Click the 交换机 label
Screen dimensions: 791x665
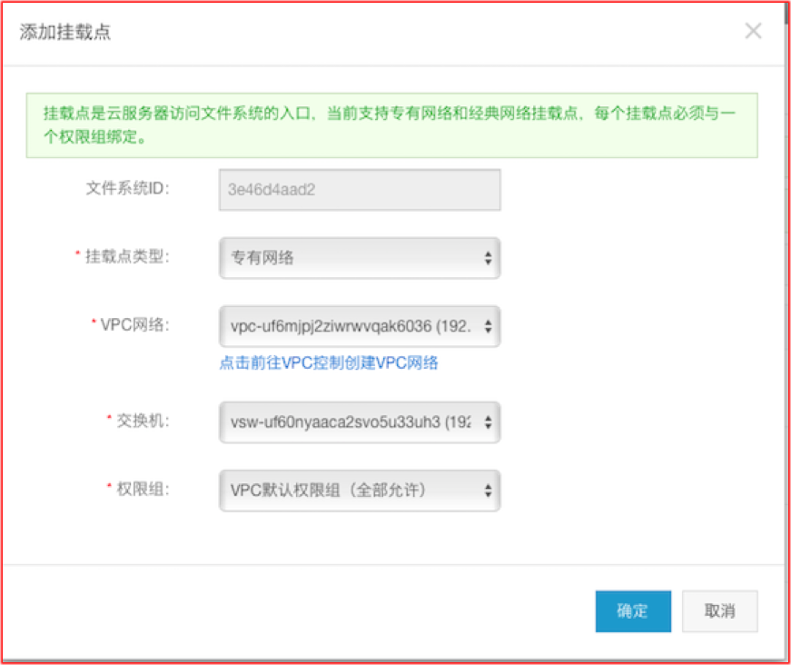(x=143, y=421)
